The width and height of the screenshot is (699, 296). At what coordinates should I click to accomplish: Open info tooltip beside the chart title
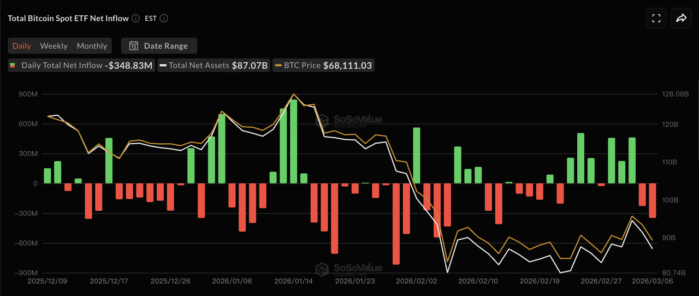[x=135, y=18]
